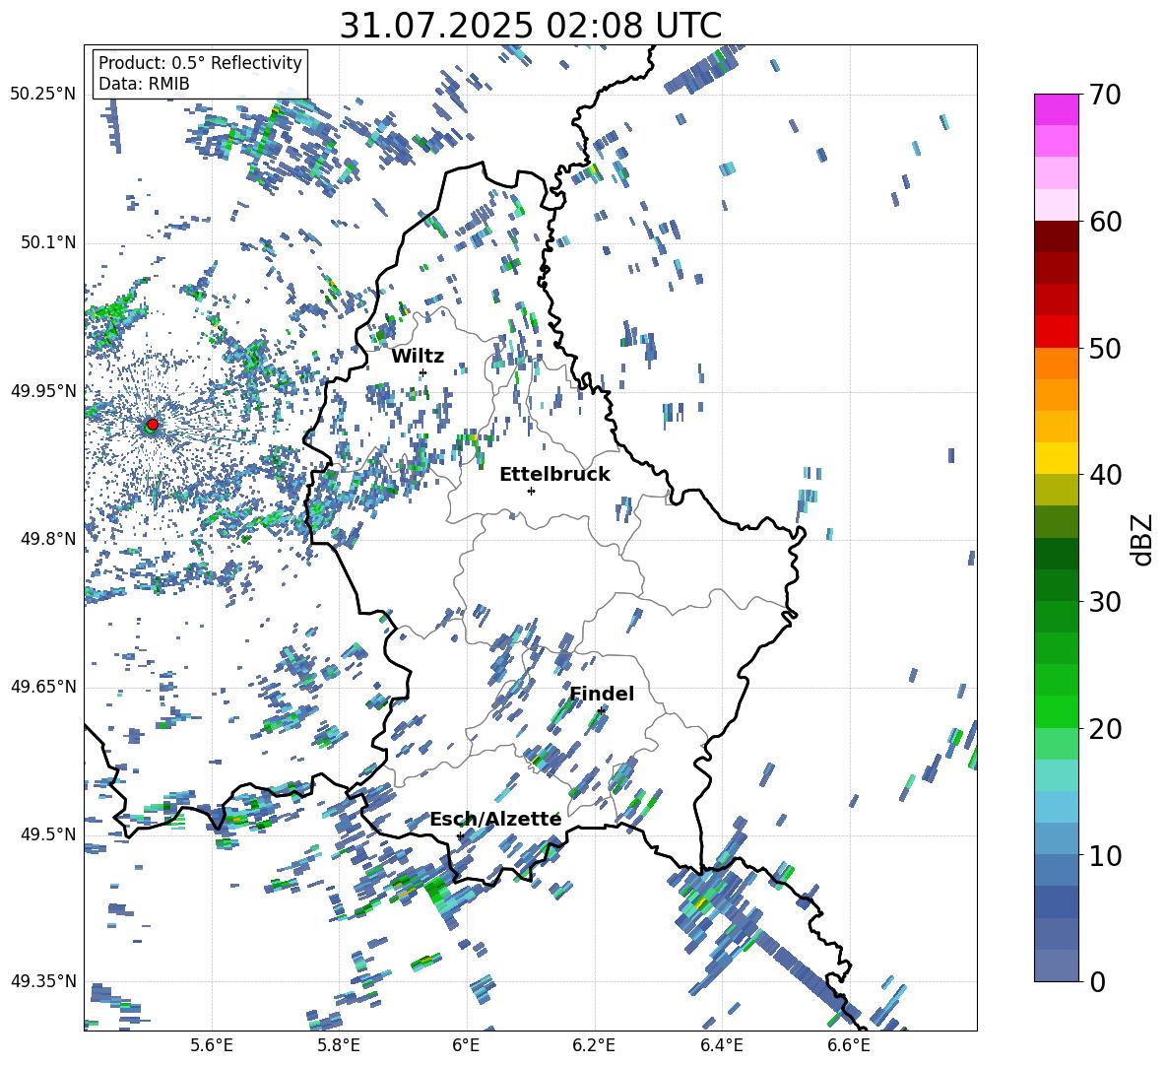Click the 6.6°E longitude label
Image resolution: width=1166 pixels, height=1065 pixels.
849,1045
